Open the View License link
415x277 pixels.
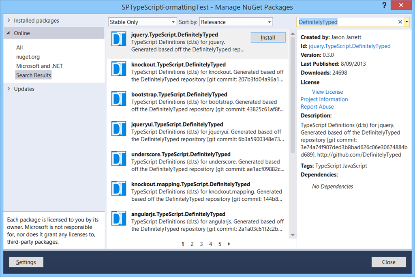tap(327, 92)
